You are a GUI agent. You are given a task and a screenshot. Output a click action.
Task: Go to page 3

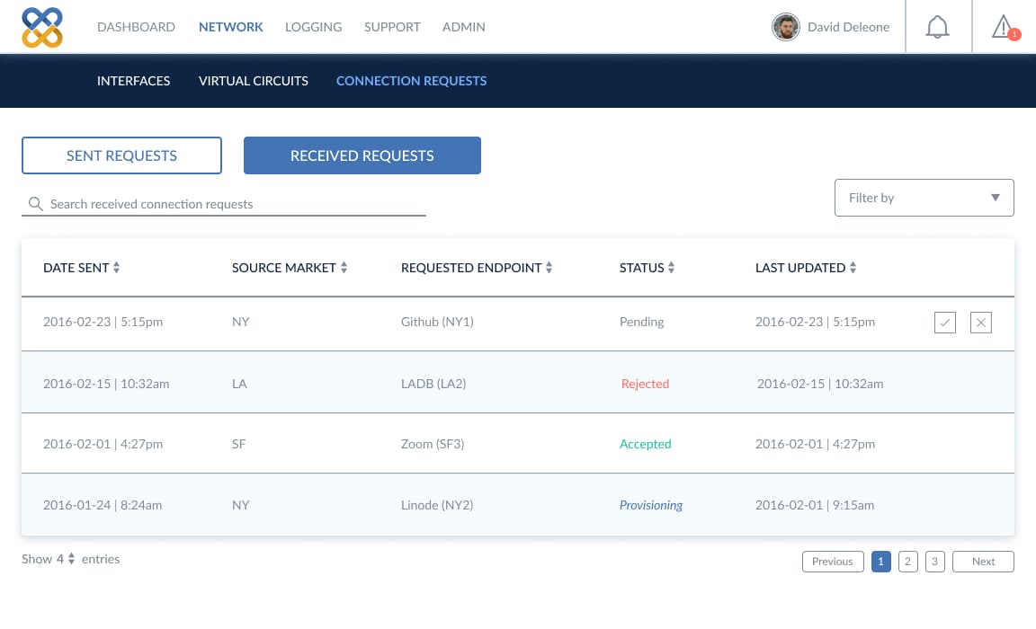click(935, 562)
